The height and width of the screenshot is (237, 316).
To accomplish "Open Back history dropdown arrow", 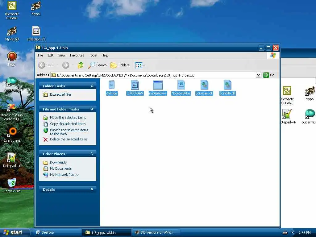I will point(57,65).
